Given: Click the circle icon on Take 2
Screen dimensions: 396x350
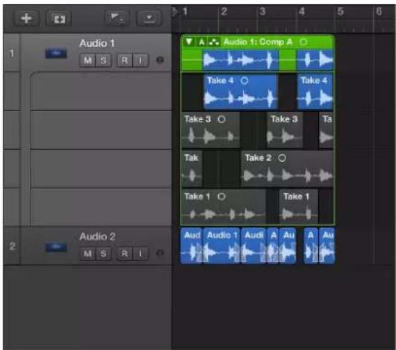Looking at the screenshot, I should [x=282, y=158].
